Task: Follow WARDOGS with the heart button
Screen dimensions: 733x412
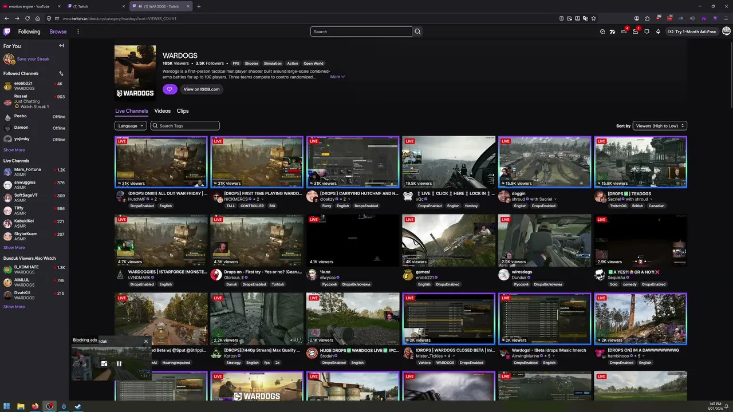Action: (x=170, y=89)
